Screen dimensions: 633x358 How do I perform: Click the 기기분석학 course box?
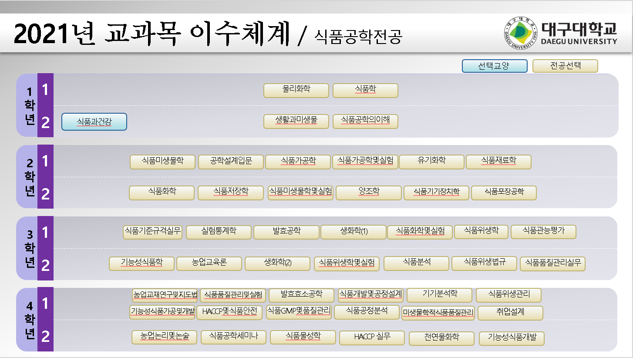point(440,295)
